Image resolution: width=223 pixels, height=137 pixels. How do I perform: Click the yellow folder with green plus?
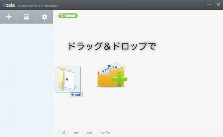111,75
